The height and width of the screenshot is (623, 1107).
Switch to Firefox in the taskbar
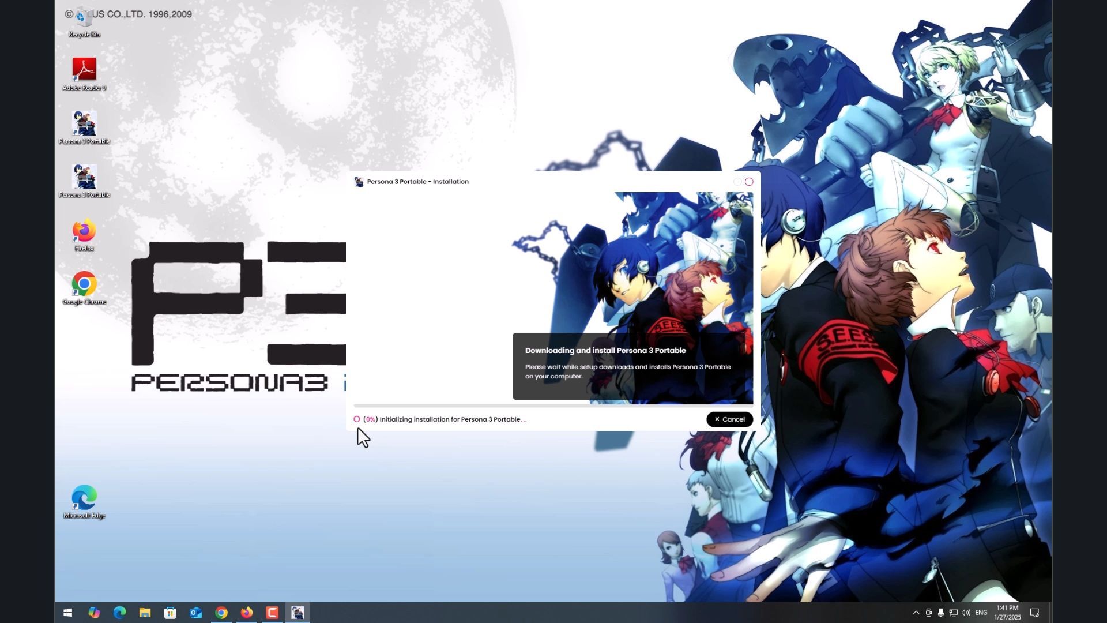pos(247,613)
